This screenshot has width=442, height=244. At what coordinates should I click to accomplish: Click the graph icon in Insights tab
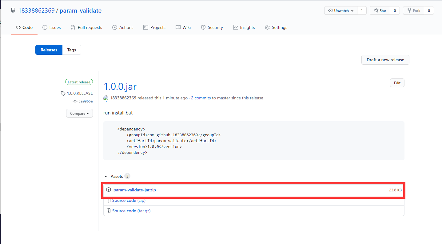pos(236,27)
